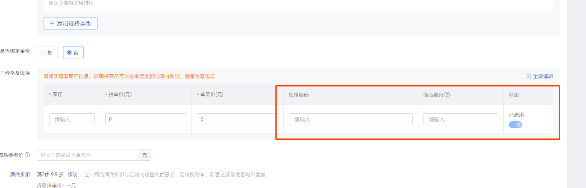Image resolution: width=586 pixels, height=188 pixels.
Task: Click the 规格编码 column header
Action: [x=298, y=94]
